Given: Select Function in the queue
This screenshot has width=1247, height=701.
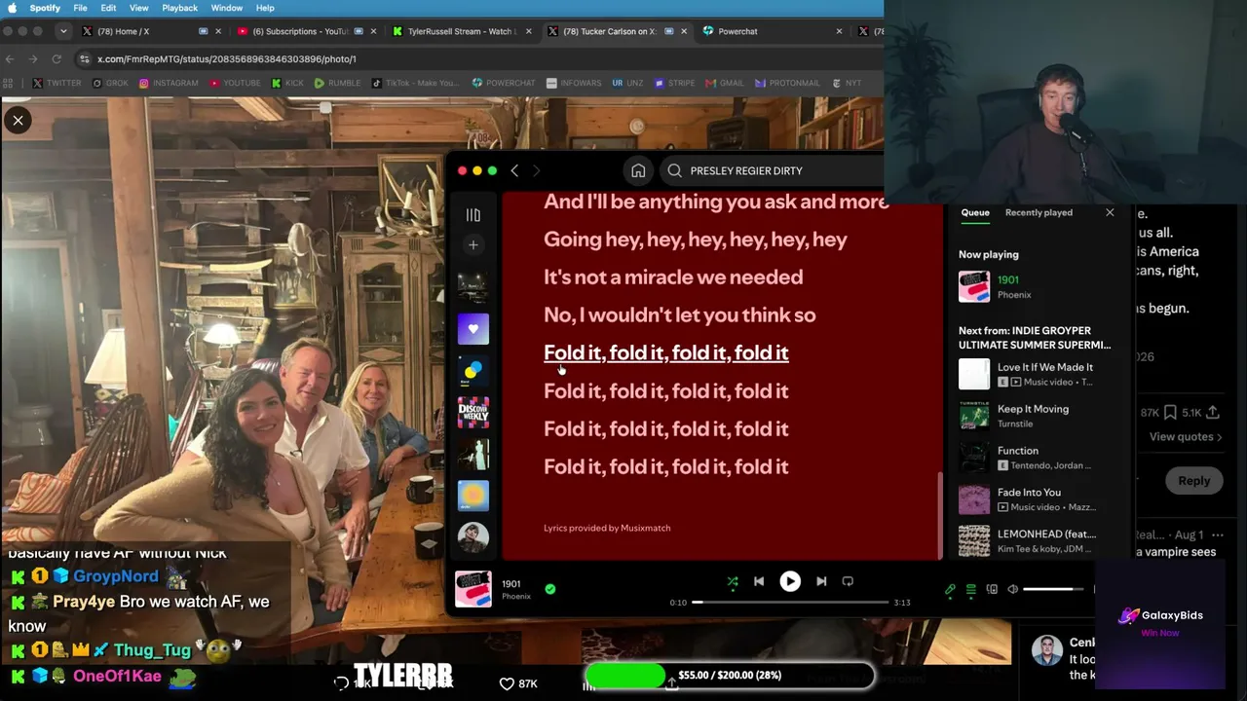Looking at the screenshot, I should pos(1037,458).
